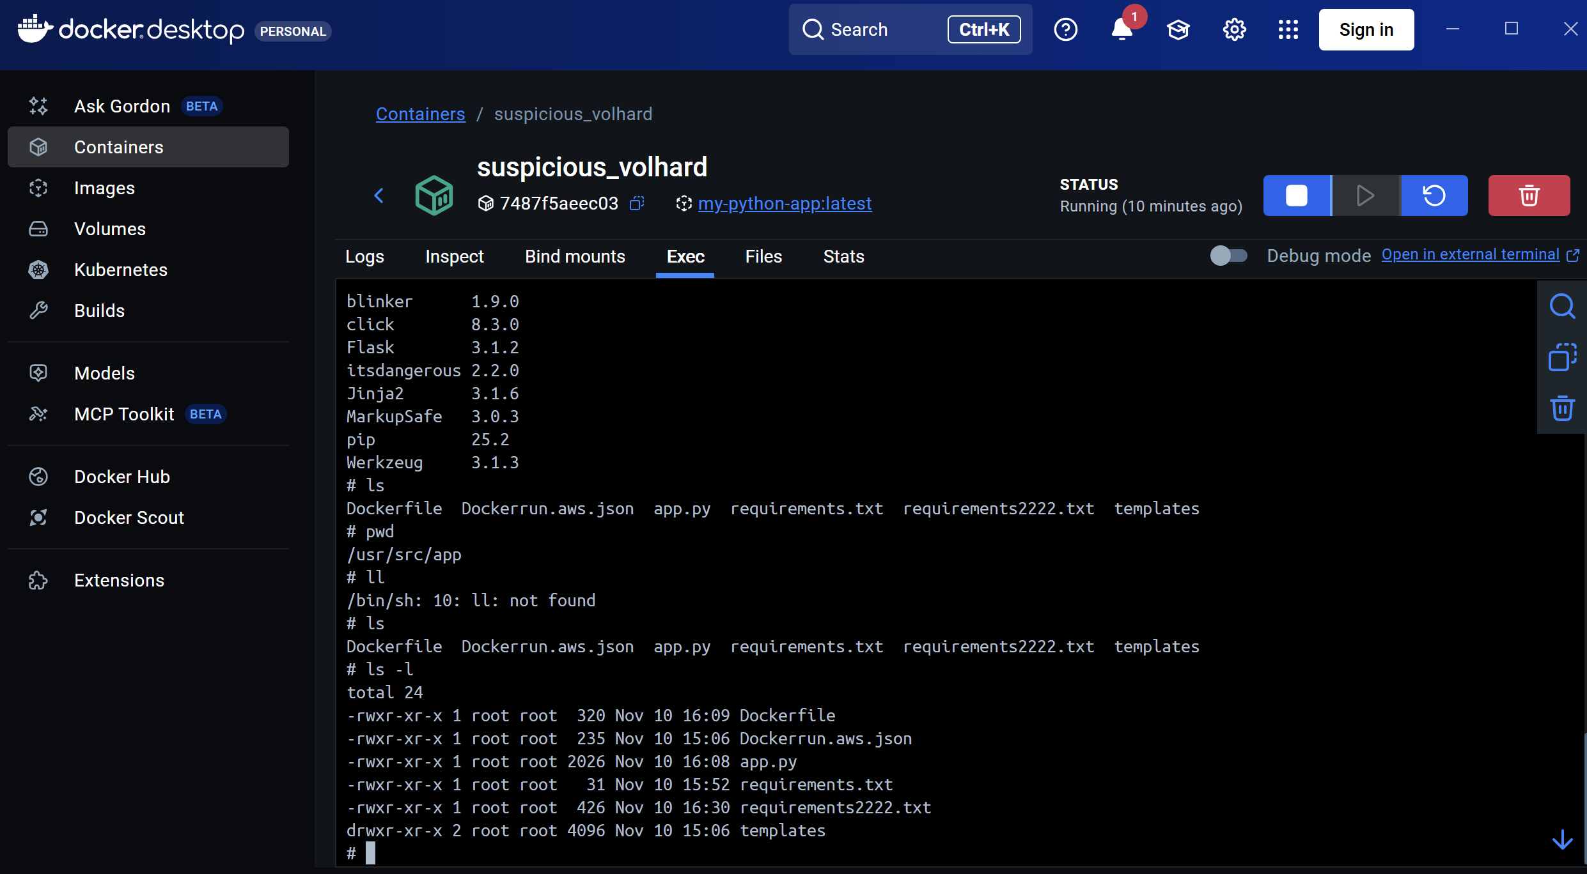Open the apps grid menu
Screen dimensions: 1587x874
[1288, 30]
